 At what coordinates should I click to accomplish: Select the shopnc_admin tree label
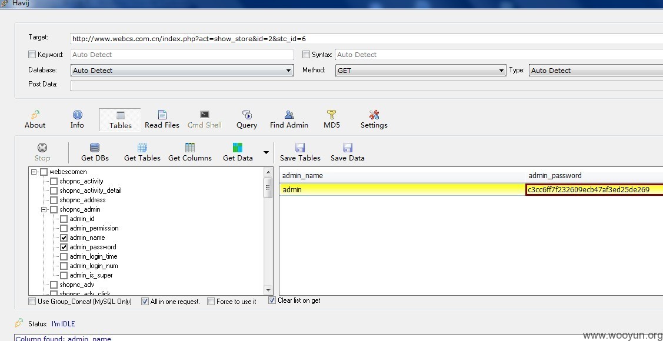[x=80, y=209]
